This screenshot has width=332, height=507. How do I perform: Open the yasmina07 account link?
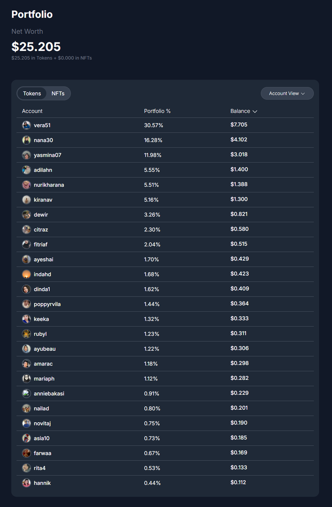click(x=48, y=155)
